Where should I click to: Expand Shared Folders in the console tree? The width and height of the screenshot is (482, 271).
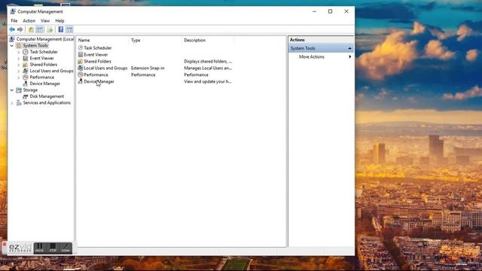18,65
